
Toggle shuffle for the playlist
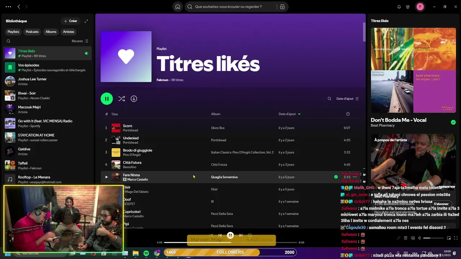pos(122,99)
